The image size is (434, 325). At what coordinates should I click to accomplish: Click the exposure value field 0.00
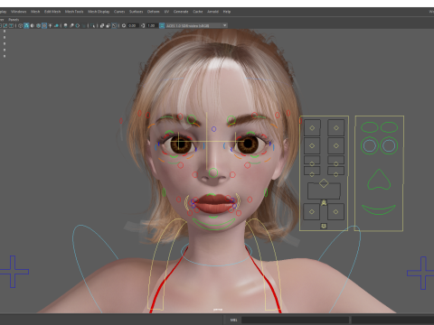pyautogui.click(x=133, y=25)
